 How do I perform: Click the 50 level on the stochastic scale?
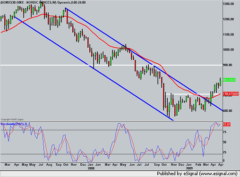pos(225,142)
